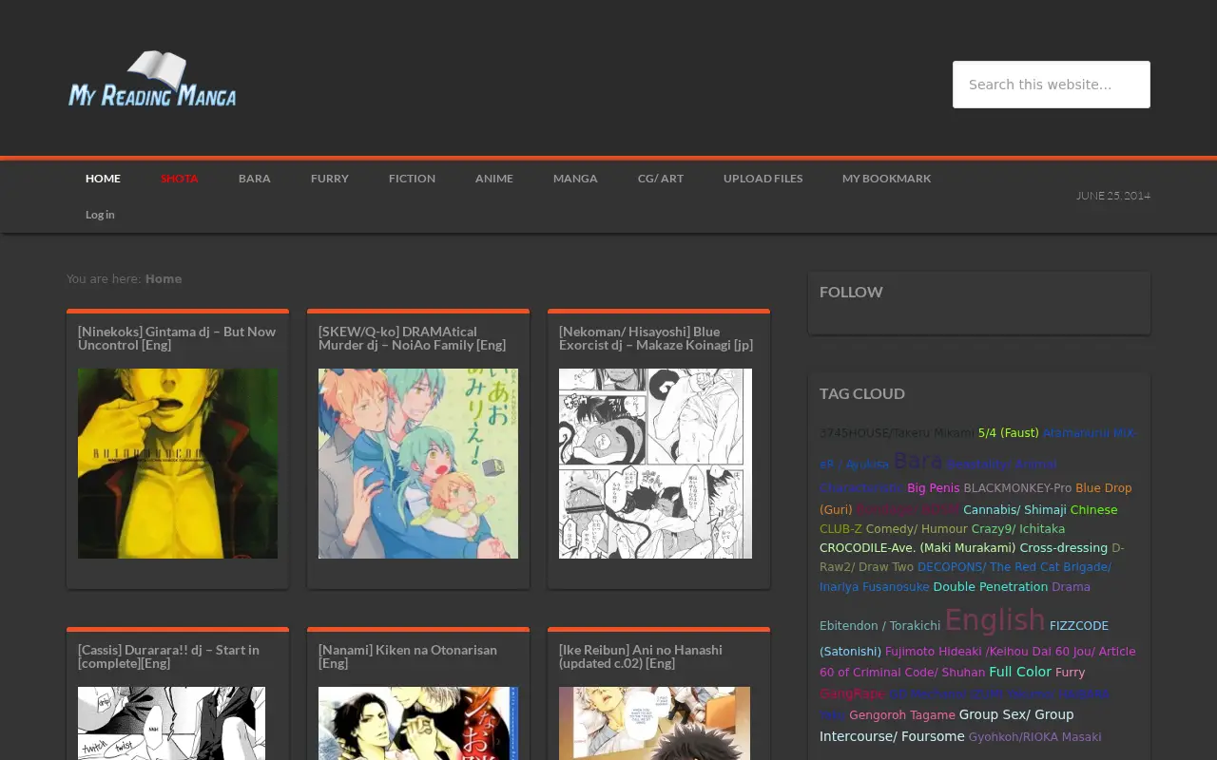Select the Gengoroh Tagame tag
Screen dimensions: 1217x760
click(x=902, y=715)
